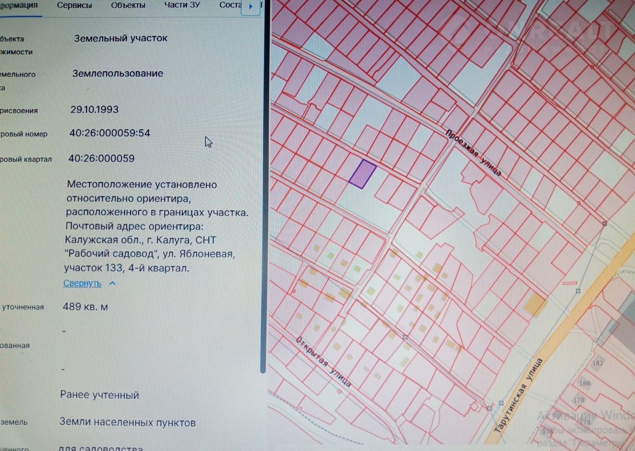Click the purple highlighted parcel on the map
The width and height of the screenshot is (635, 451).
pos(362,174)
